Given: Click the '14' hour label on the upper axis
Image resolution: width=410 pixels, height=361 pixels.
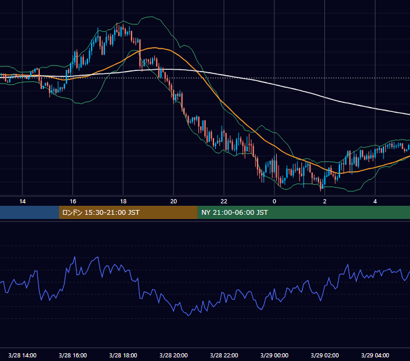Looking at the screenshot, I should (x=22, y=202).
